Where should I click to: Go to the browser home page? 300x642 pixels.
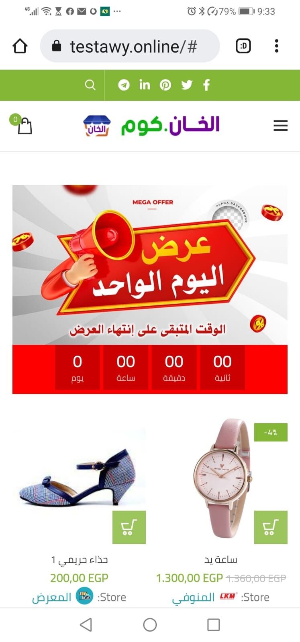tap(20, 46)
